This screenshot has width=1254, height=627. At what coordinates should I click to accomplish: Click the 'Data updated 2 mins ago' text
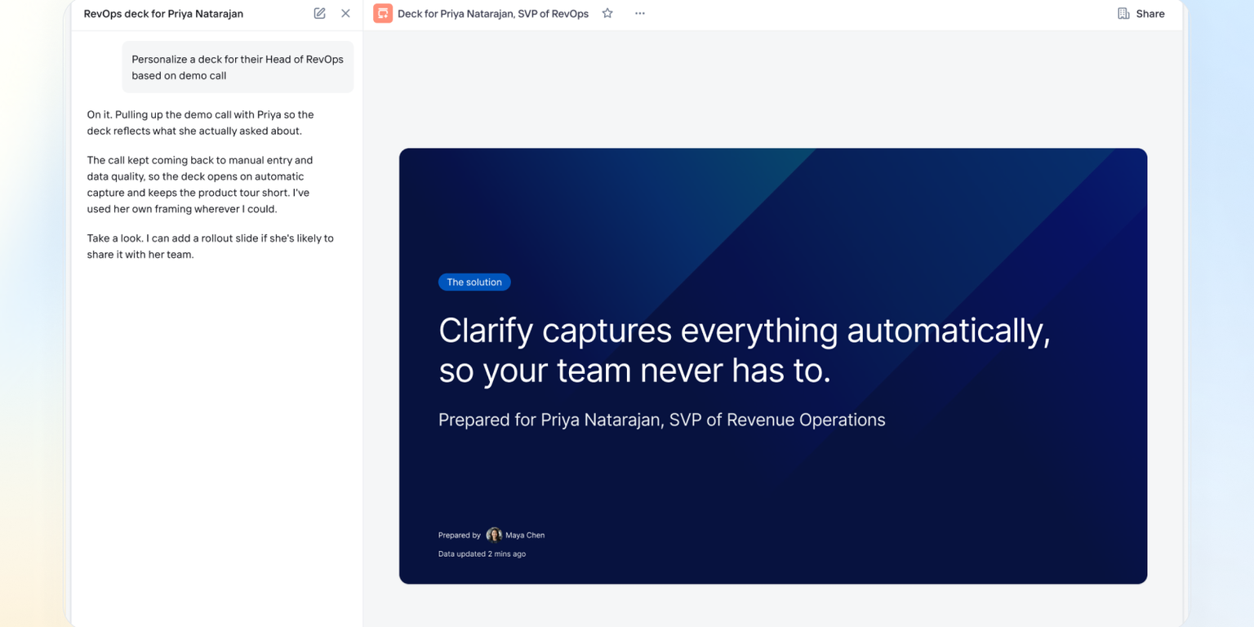pyautogui.click(x=482, y=554)
